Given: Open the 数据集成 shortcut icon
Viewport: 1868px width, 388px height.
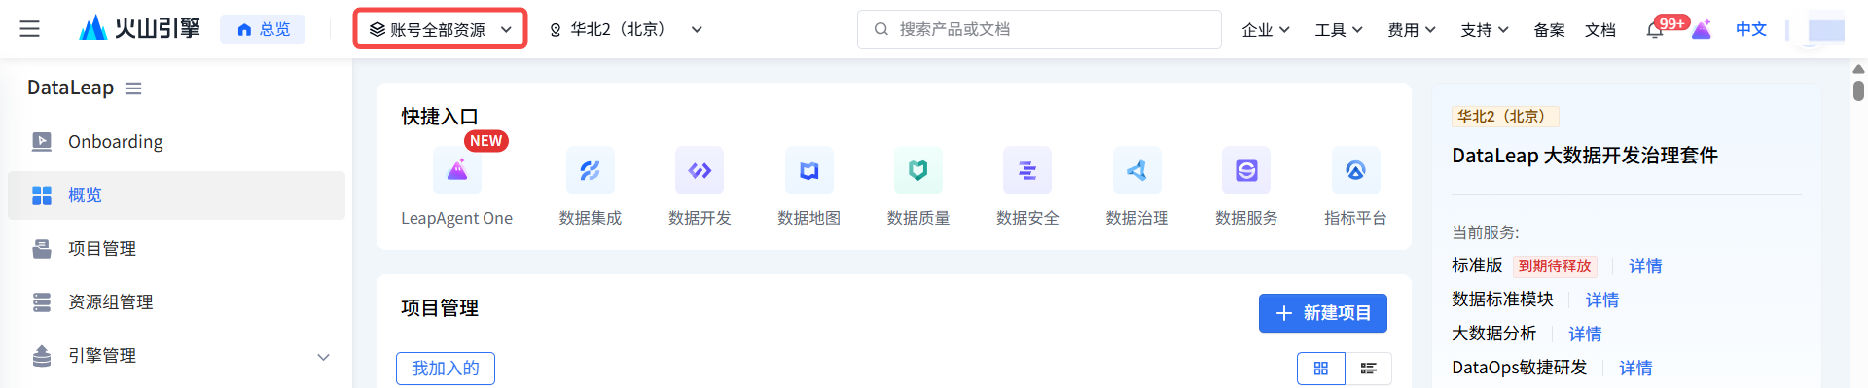Looking at the screenshot, I should [x=591, y=171].
